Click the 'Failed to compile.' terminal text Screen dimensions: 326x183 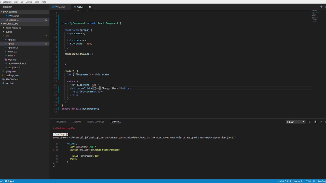click(64, 128)
